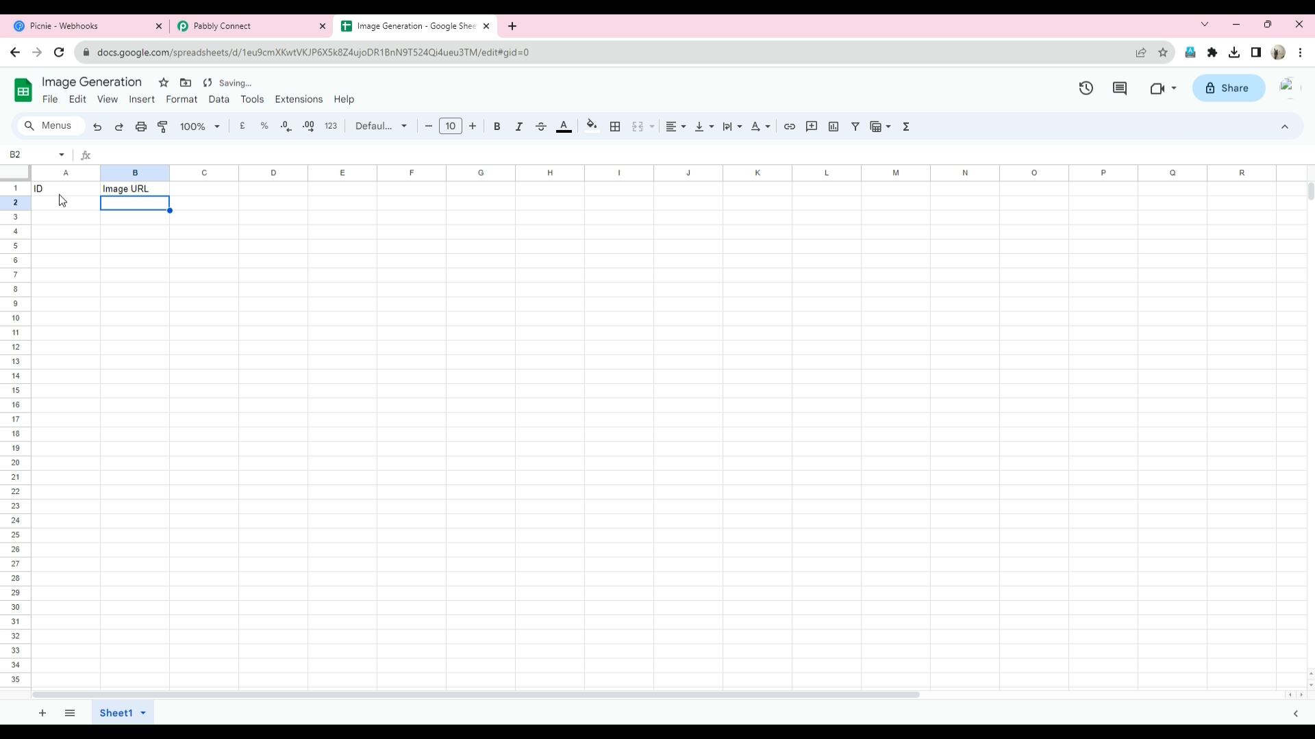
Task: Click the print icon in toolbar
Action: point(141,127)
